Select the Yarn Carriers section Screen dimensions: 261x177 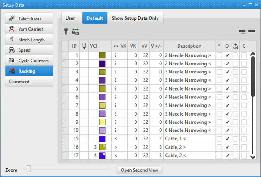coord(29,29)
